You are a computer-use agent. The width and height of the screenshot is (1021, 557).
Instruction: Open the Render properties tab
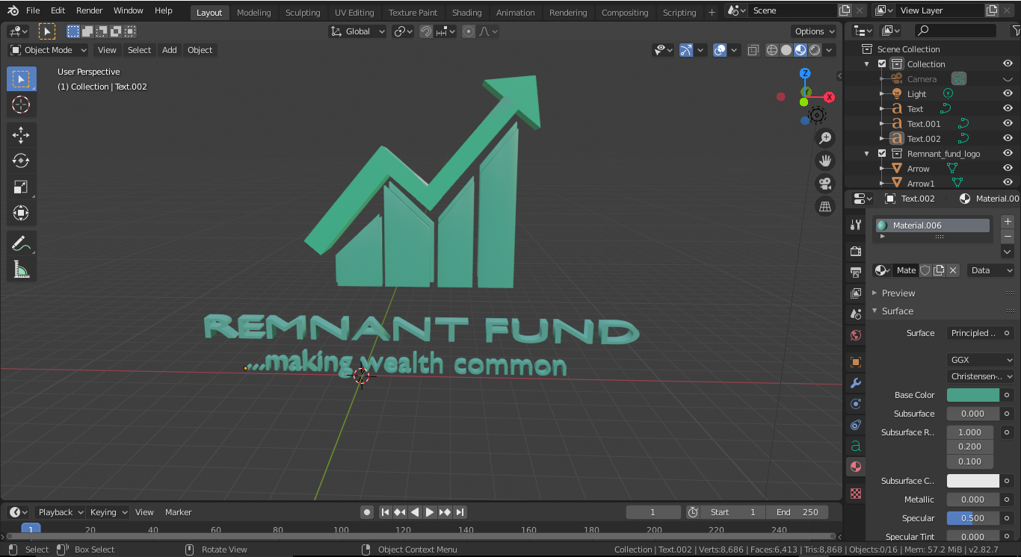pyautogui.click(x=856, y=252)
